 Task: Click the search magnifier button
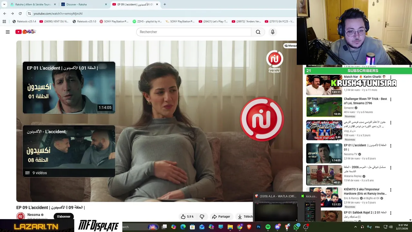click(x=258, y=32)
